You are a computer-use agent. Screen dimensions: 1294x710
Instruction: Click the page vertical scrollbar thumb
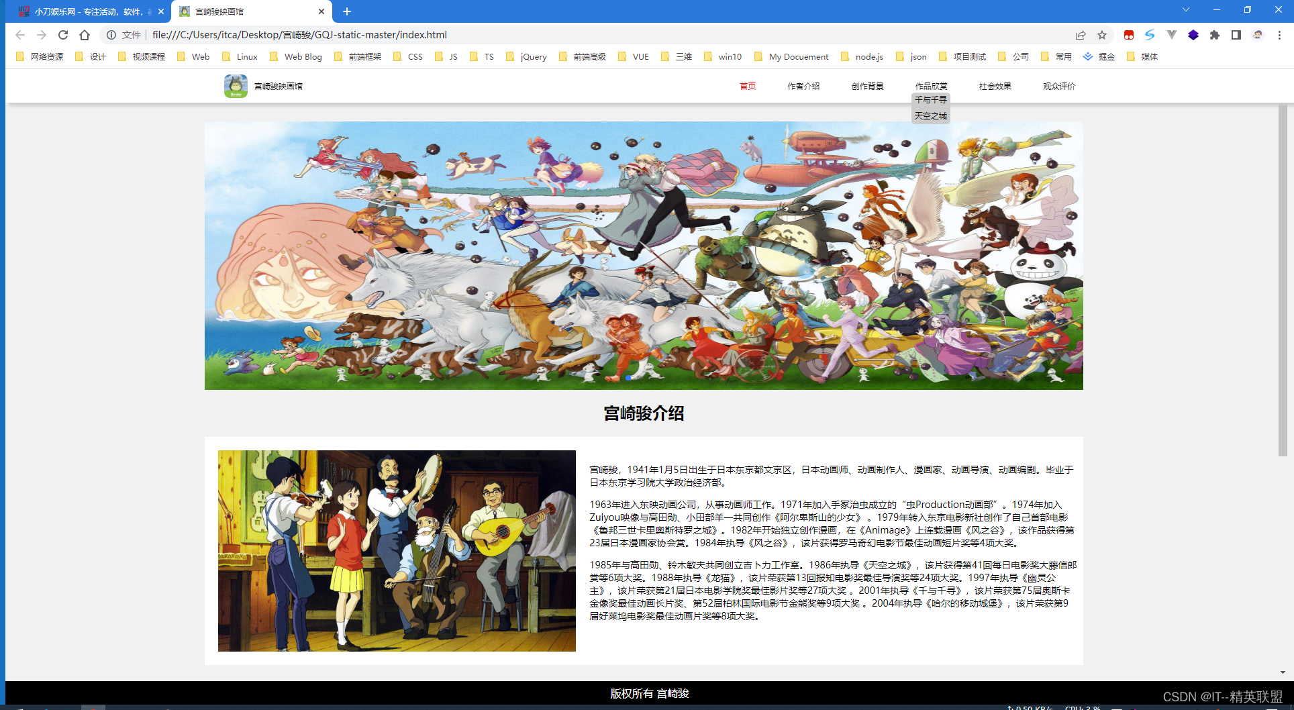(x=1283, y=281)
